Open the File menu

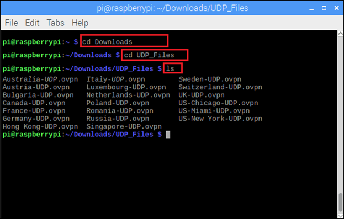(x=11, y=23)
